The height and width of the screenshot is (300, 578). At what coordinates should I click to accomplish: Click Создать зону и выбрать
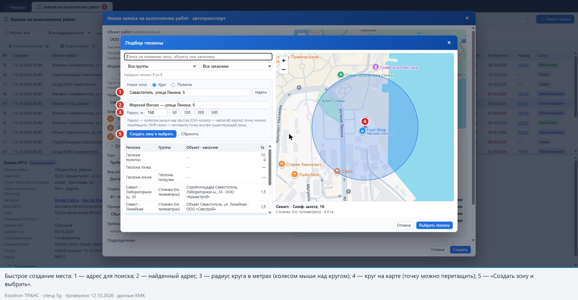click(152, 134)
